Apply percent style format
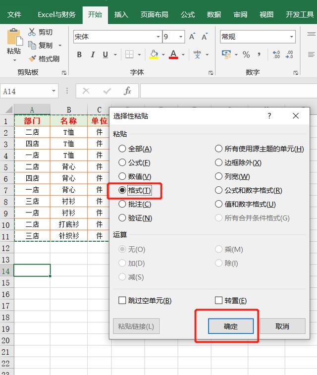 click(x=246, y=54)
